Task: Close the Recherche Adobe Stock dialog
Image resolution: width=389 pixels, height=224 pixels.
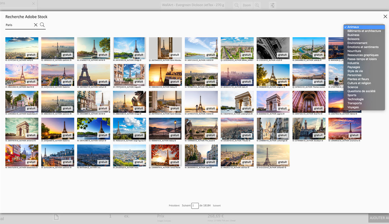Action: 385,17
